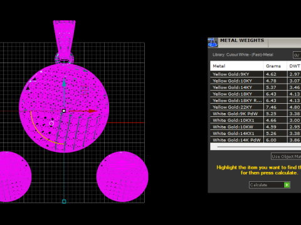Select the Yellow Gold:14KY row
Screen dimensions: 301x225
pos(255,87)
